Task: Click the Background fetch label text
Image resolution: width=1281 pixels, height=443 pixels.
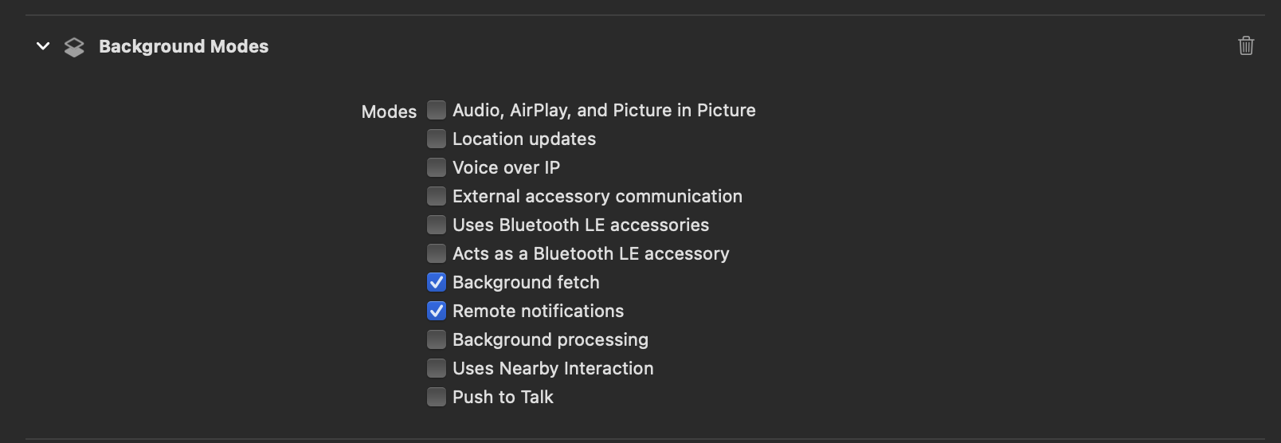Action: (x=526, y=282)
